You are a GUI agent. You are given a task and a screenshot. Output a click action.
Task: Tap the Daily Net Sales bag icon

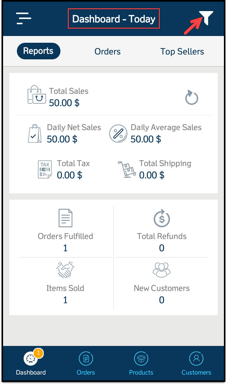coord(35,133)
